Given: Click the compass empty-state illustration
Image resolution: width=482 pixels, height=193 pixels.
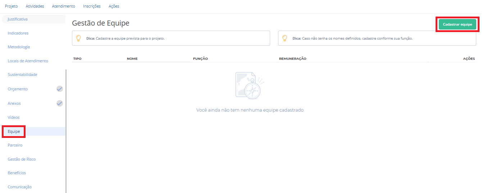Looking at the screenshot, I should [x=250, y=85].
